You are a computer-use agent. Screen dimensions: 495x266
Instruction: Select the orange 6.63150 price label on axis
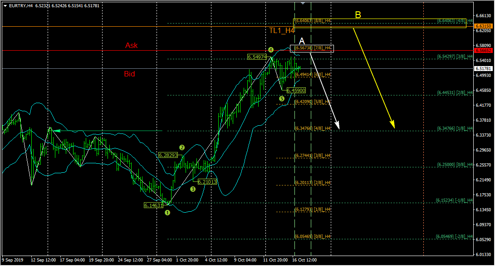point(483,26)
